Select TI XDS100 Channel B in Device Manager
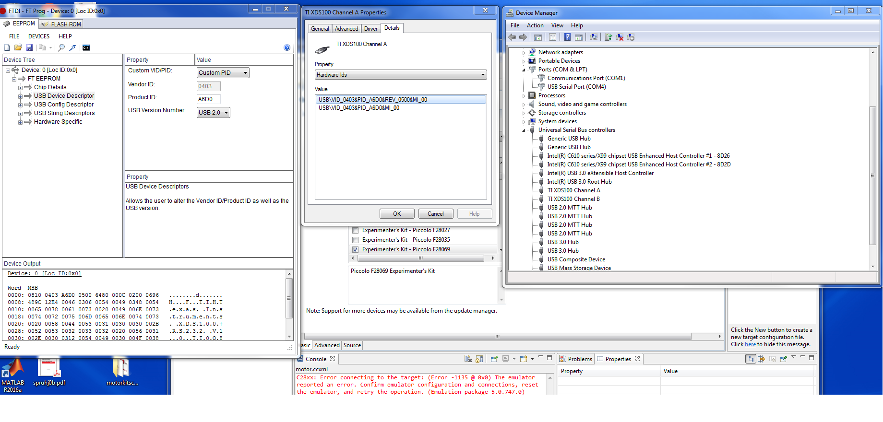This screenshot has width=883, height=422. (x=573, y=199)
